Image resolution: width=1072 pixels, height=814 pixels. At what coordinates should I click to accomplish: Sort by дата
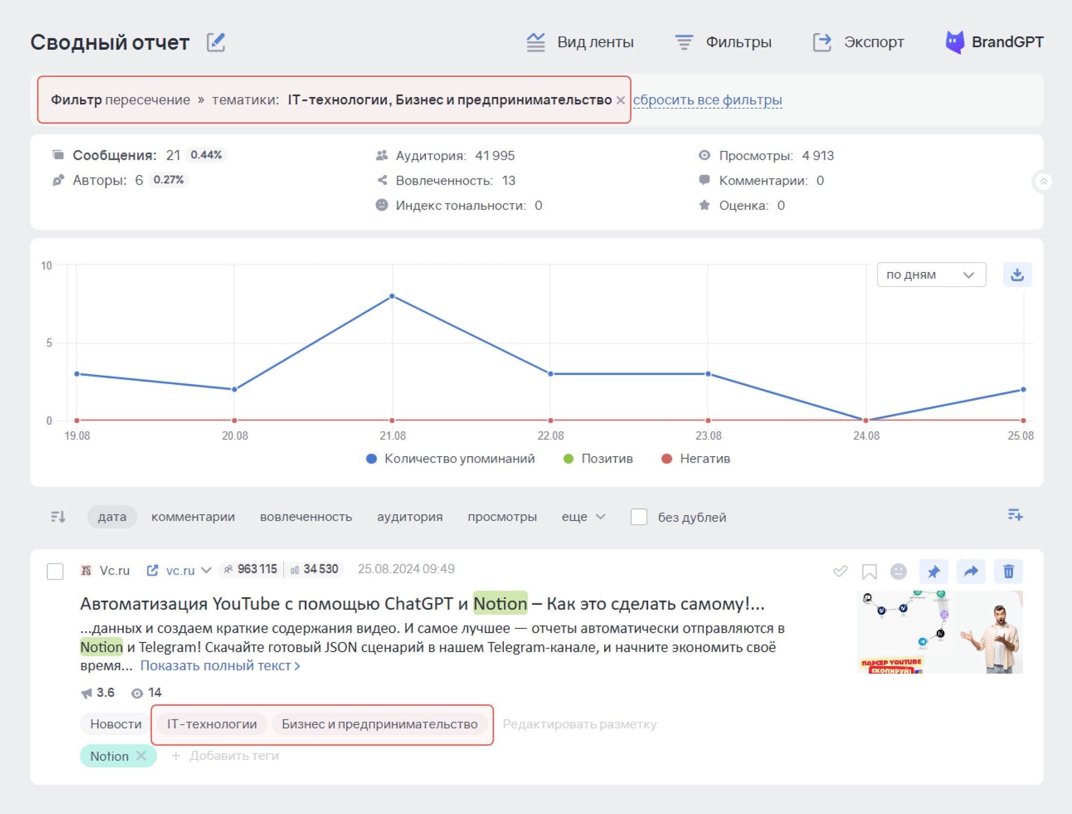click(x=112, y=517)
